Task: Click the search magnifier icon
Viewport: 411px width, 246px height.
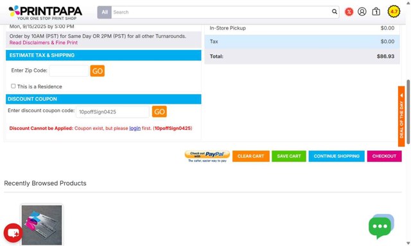Action: pyautogui.click(x=334, y=12)
